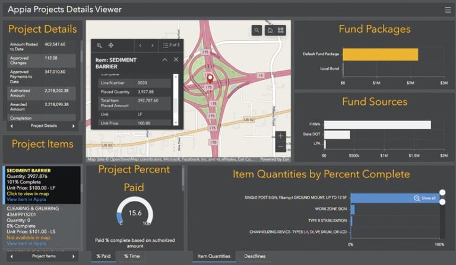Click the FHWA fund source bar
The image size is (456, 265).
pyautogui.click(x=378, y=125)
